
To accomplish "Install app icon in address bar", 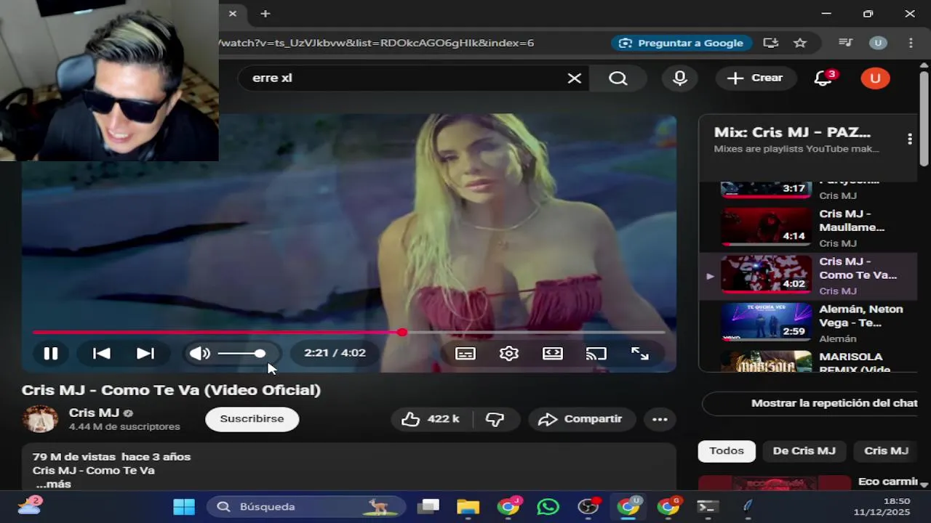I will tap(771, 43).
